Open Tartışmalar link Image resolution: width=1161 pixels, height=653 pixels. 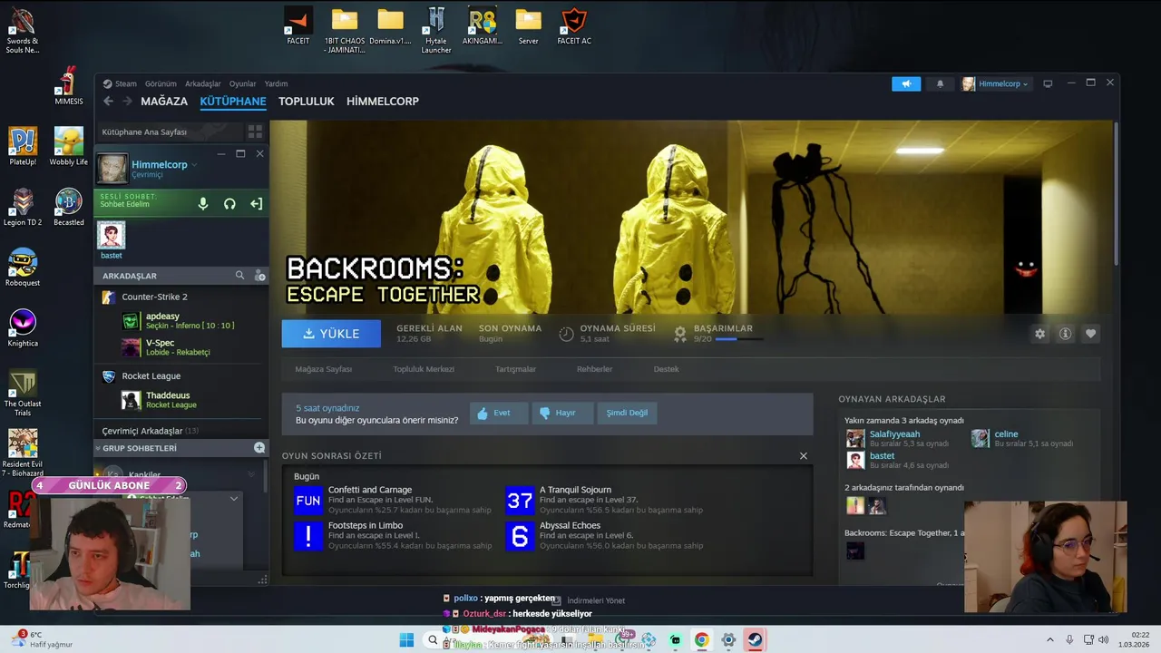(x=515, y=369)
